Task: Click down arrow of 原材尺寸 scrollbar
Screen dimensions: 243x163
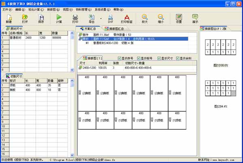Action: pos(72,70)
